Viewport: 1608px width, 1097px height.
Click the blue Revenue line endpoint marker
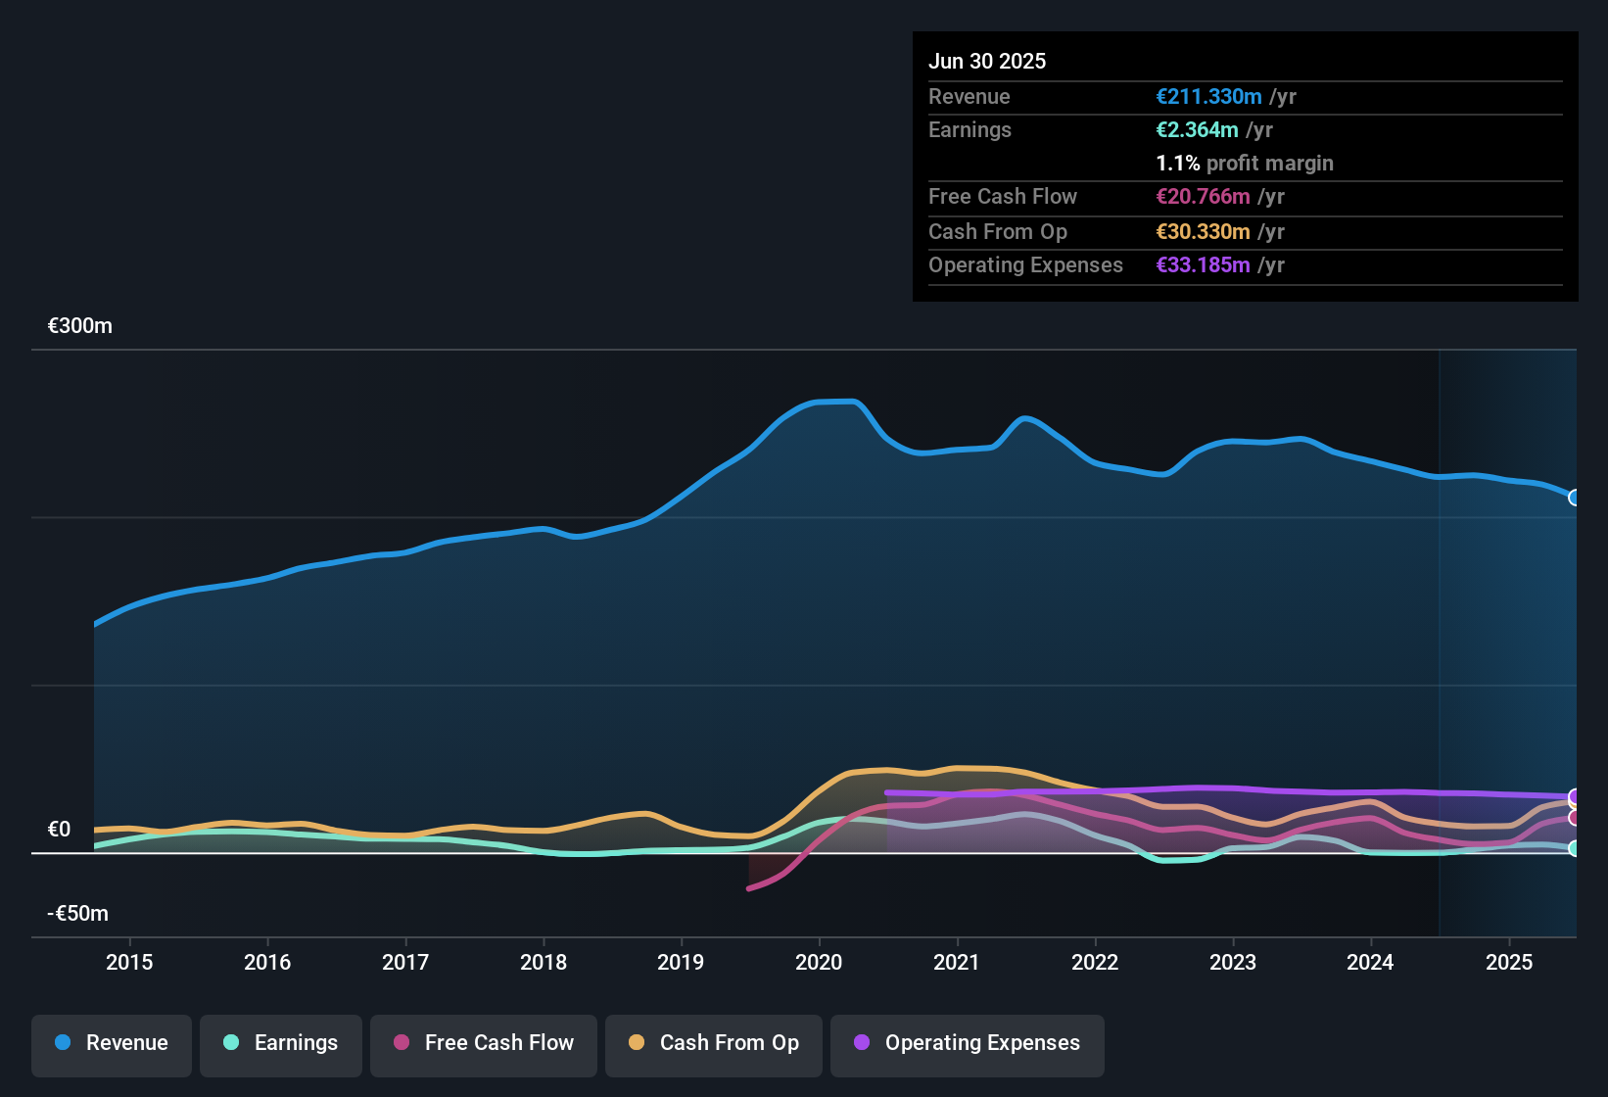1574,498
